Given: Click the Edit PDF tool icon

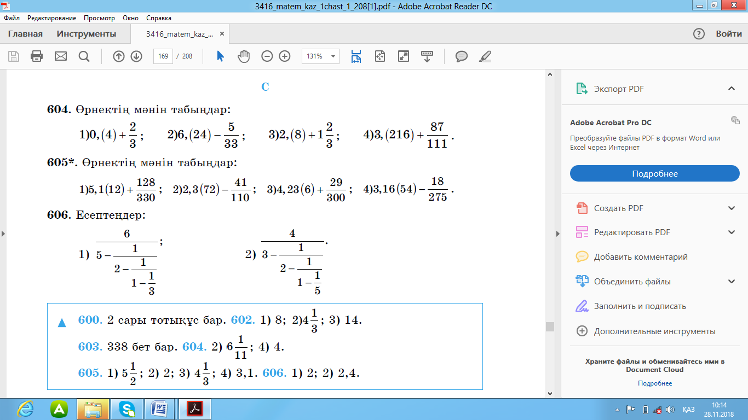Looking at the screenshot, I should pos(582,232).
